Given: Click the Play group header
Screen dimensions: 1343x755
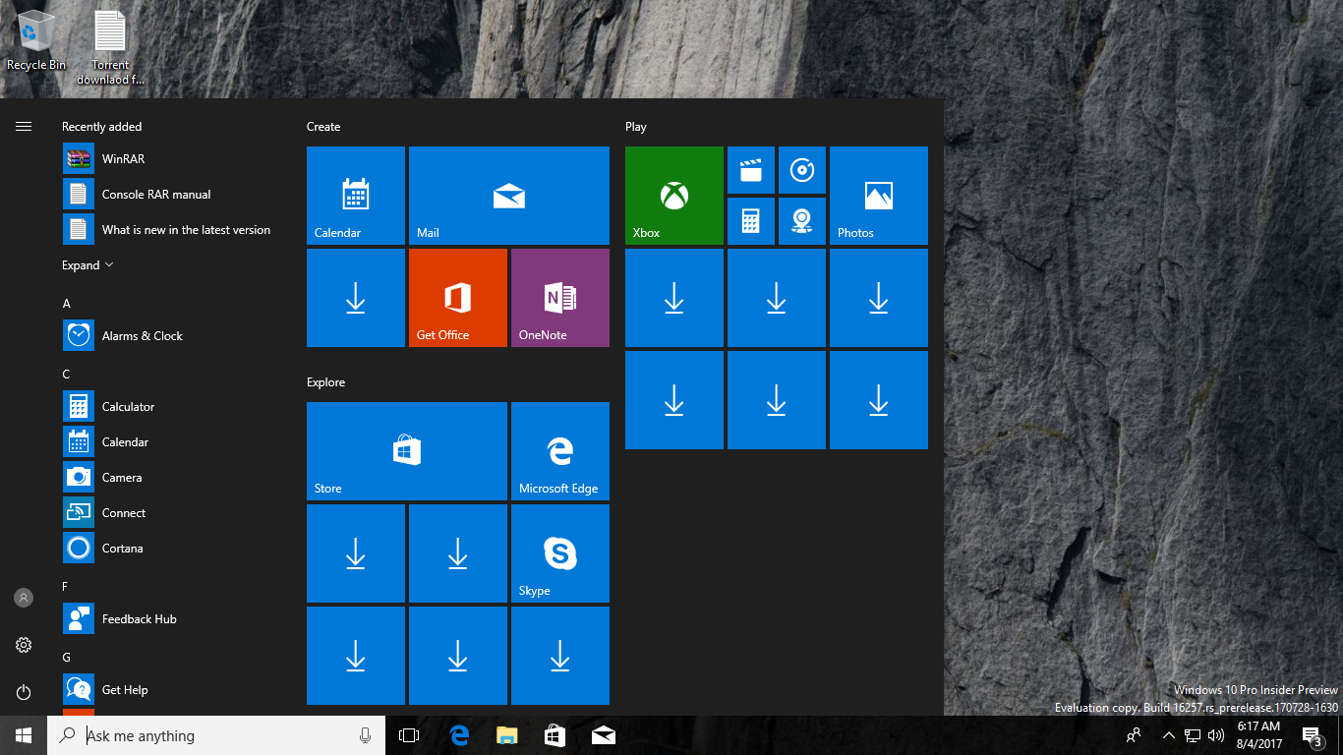Looking at the screenshot, I should coord(636,127).
